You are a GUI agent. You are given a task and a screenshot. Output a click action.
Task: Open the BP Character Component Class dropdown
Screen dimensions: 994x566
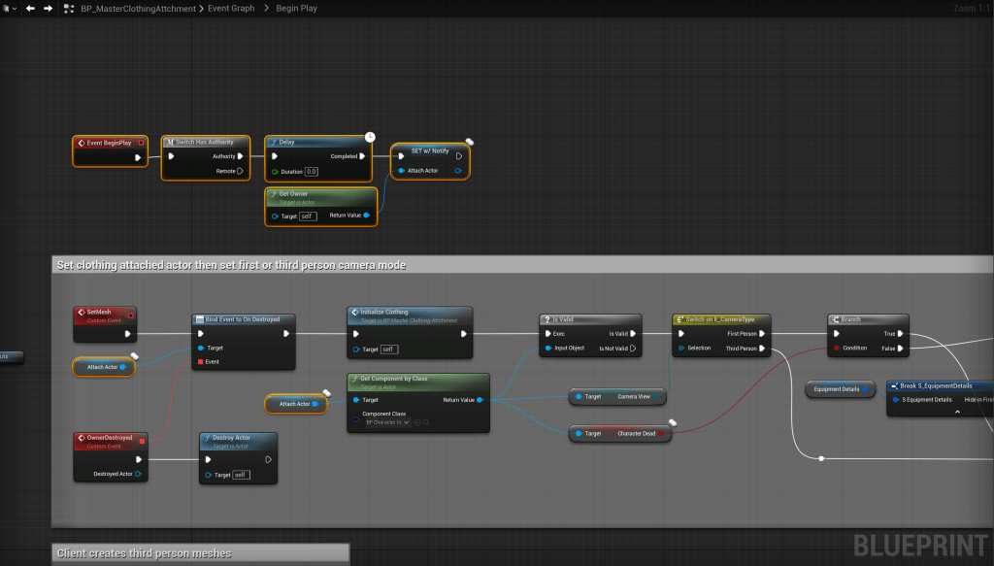[385, 422]
